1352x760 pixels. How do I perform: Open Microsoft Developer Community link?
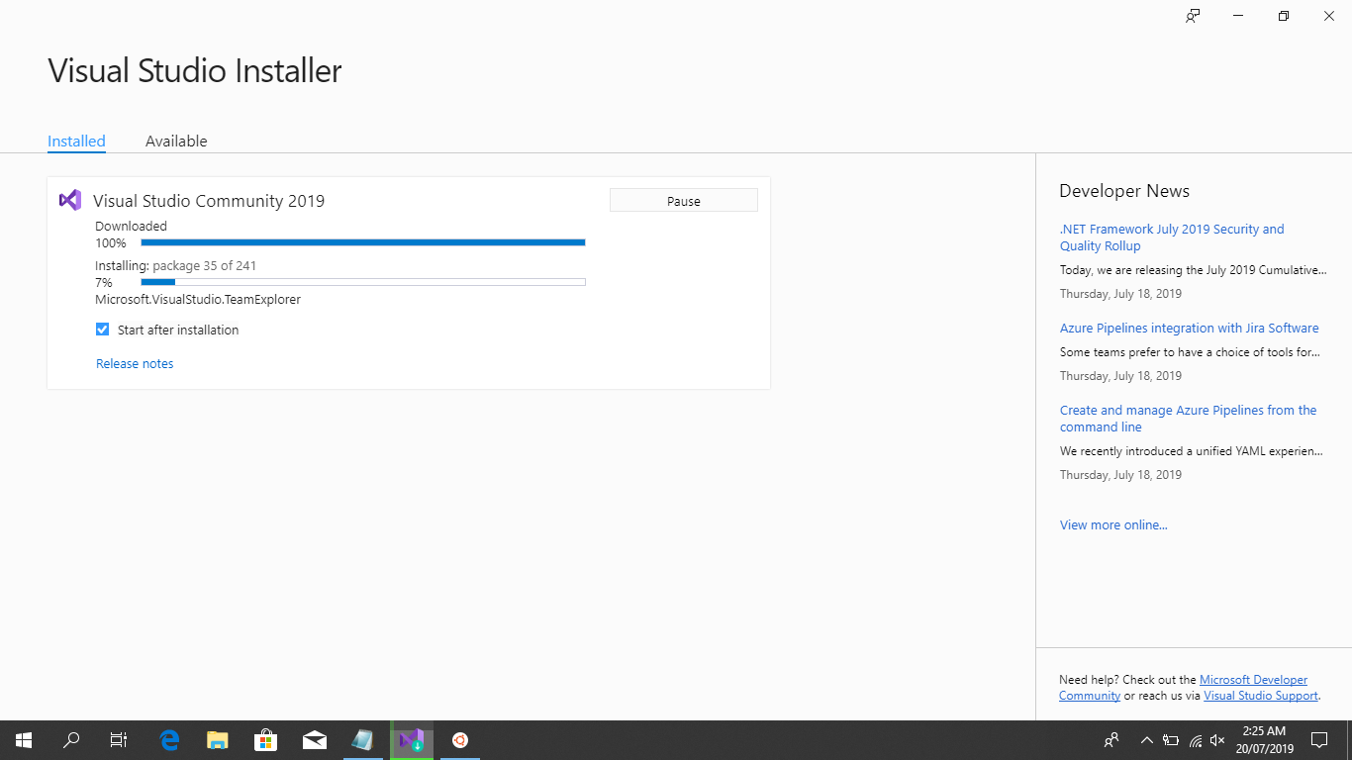(1184, 688)
